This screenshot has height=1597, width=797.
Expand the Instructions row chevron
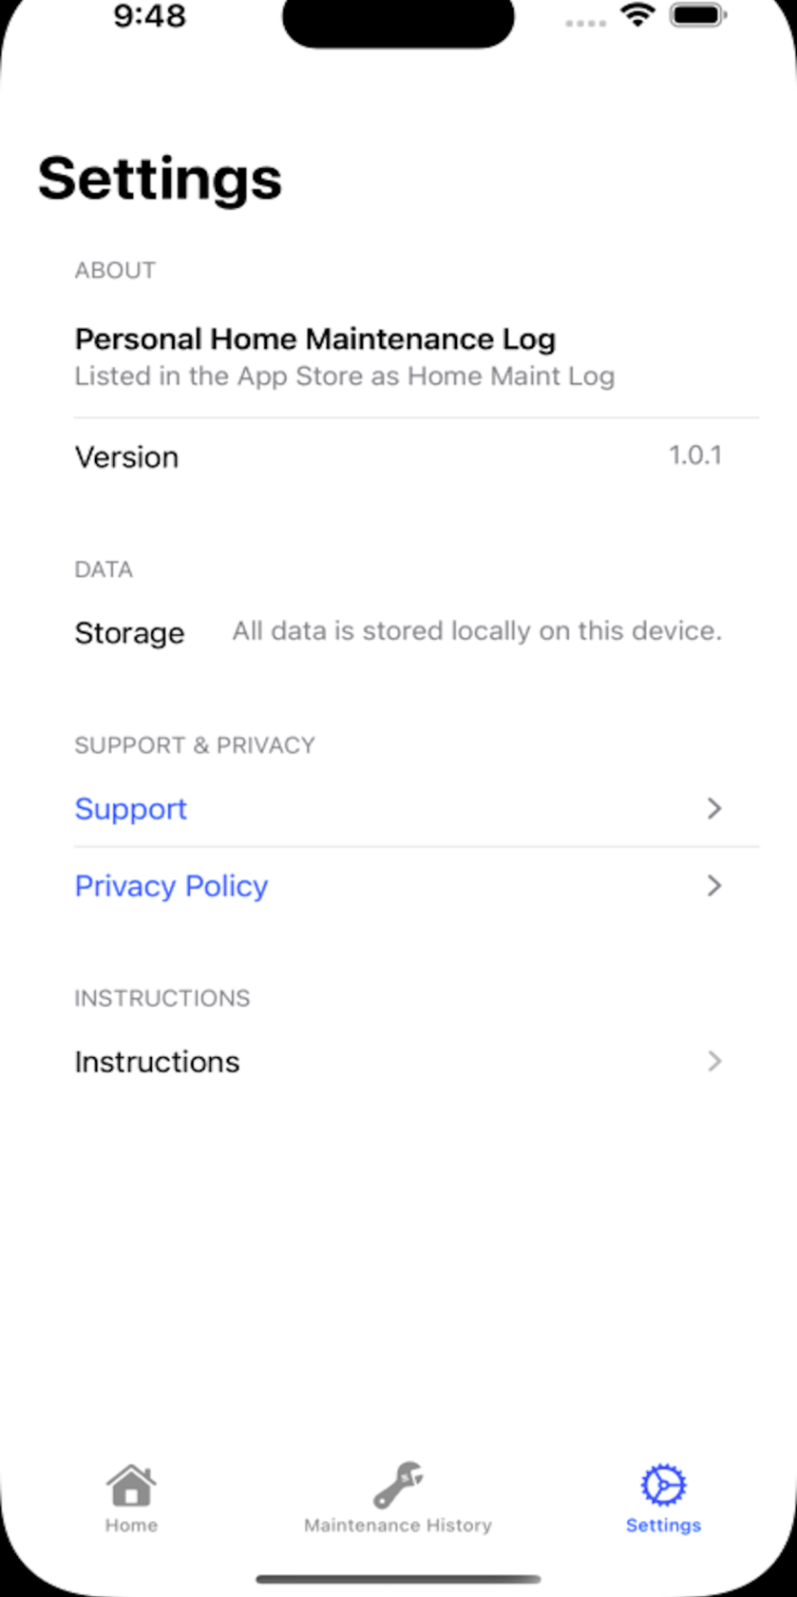tap(714, 1061)
